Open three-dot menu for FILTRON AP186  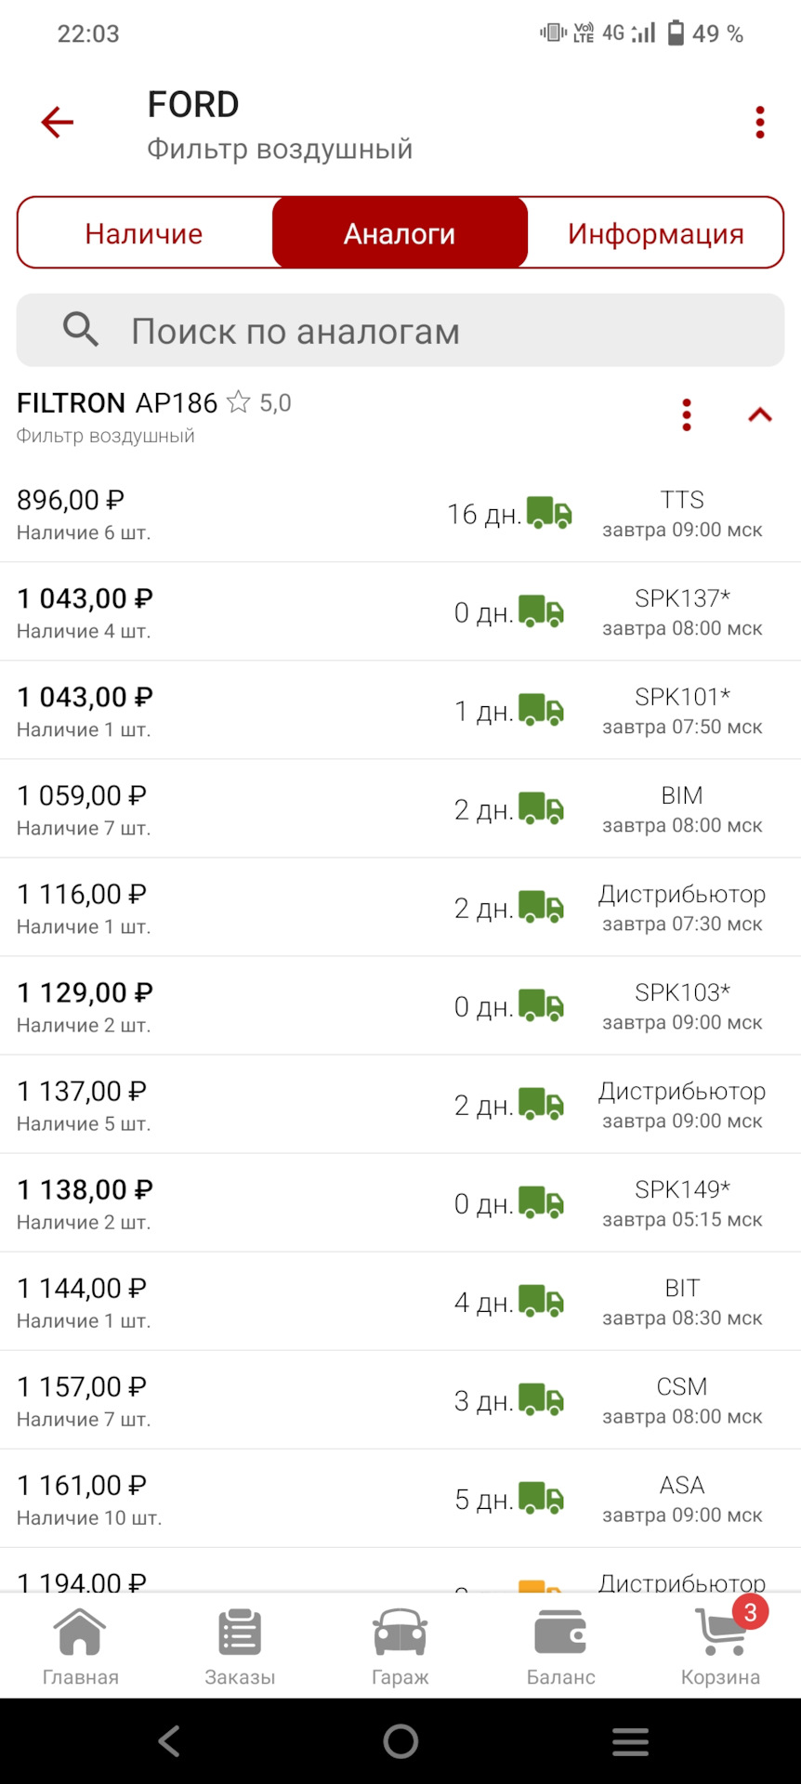[x=687, y=414]
